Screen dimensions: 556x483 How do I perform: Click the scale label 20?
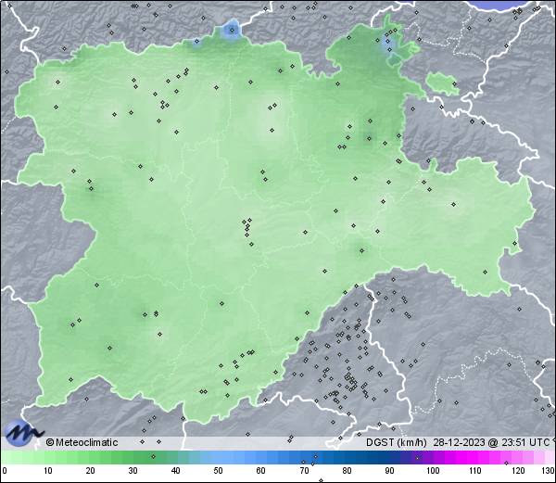91,471
